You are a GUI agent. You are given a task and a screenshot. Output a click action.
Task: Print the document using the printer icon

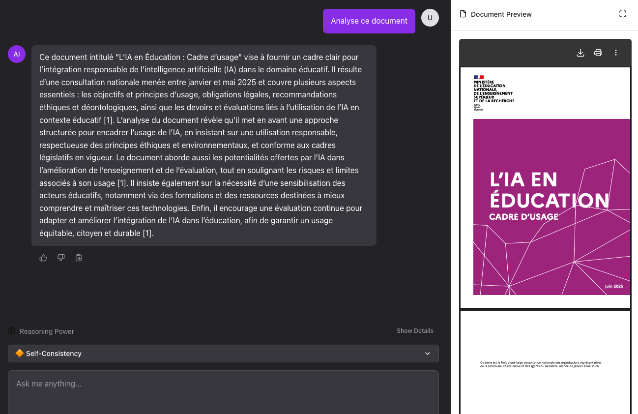598,53
